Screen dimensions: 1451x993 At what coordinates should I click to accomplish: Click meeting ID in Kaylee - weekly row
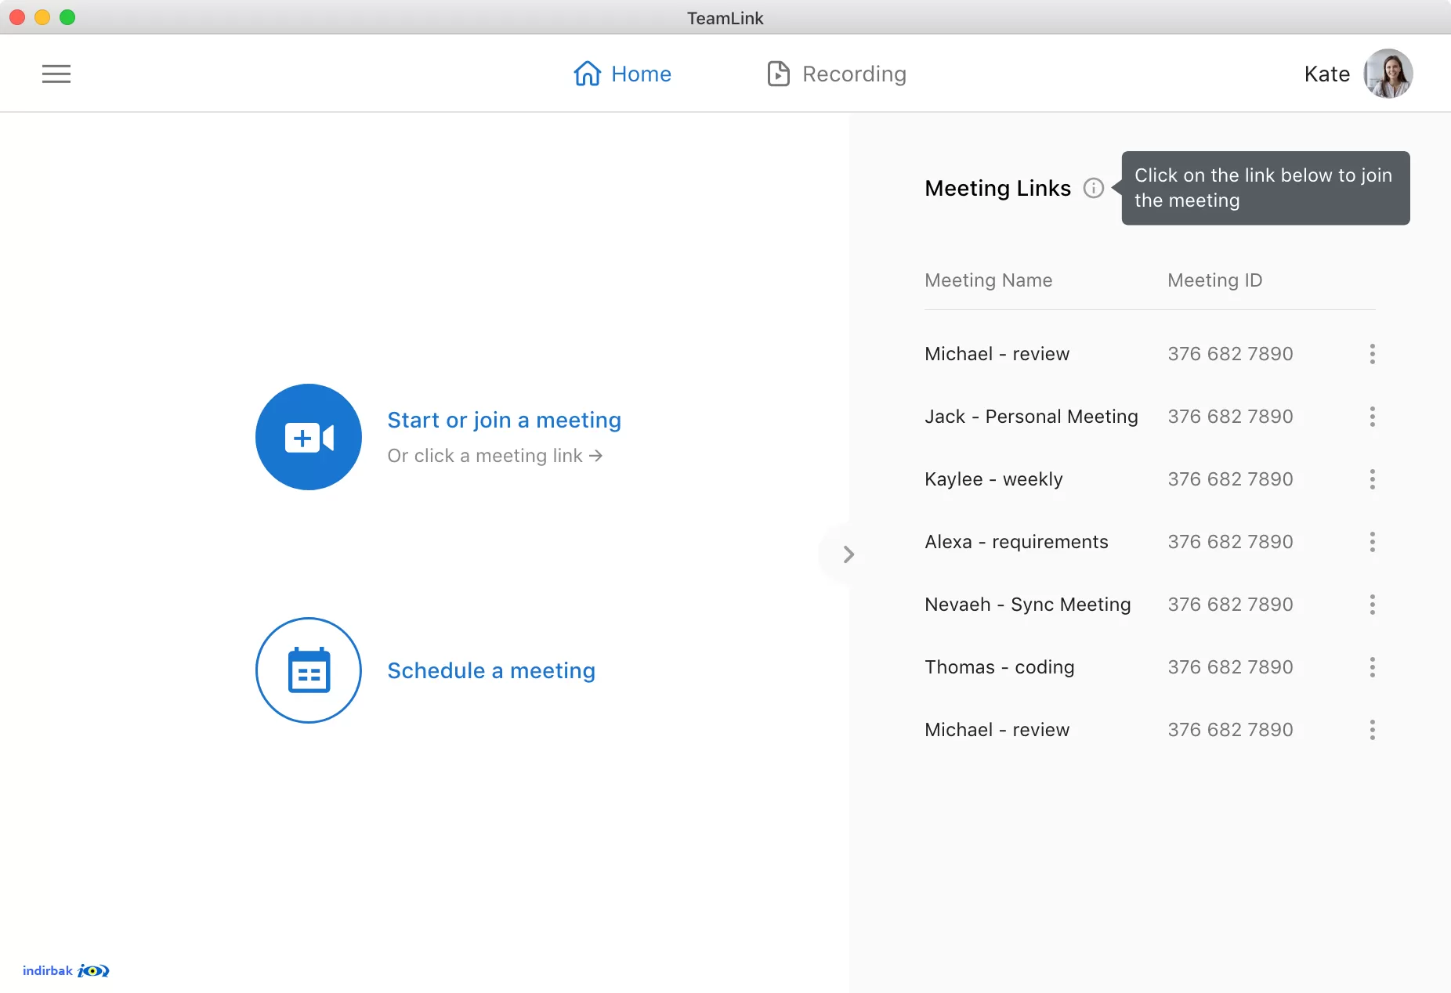pos(1230,479)
